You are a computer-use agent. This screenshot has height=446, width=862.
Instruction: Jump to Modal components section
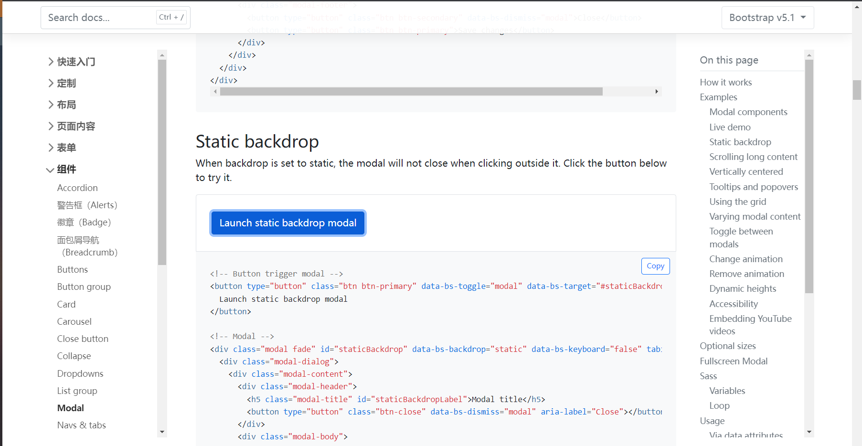click(x=748, y=112)
